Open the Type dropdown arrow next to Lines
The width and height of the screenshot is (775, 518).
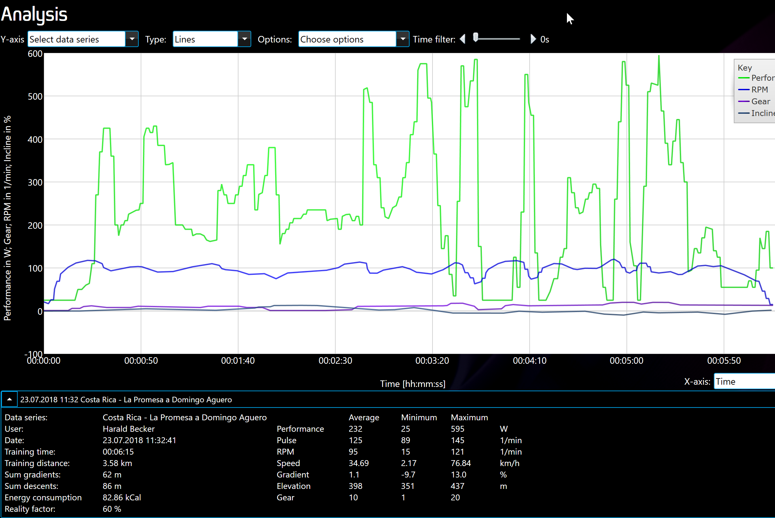244,39
